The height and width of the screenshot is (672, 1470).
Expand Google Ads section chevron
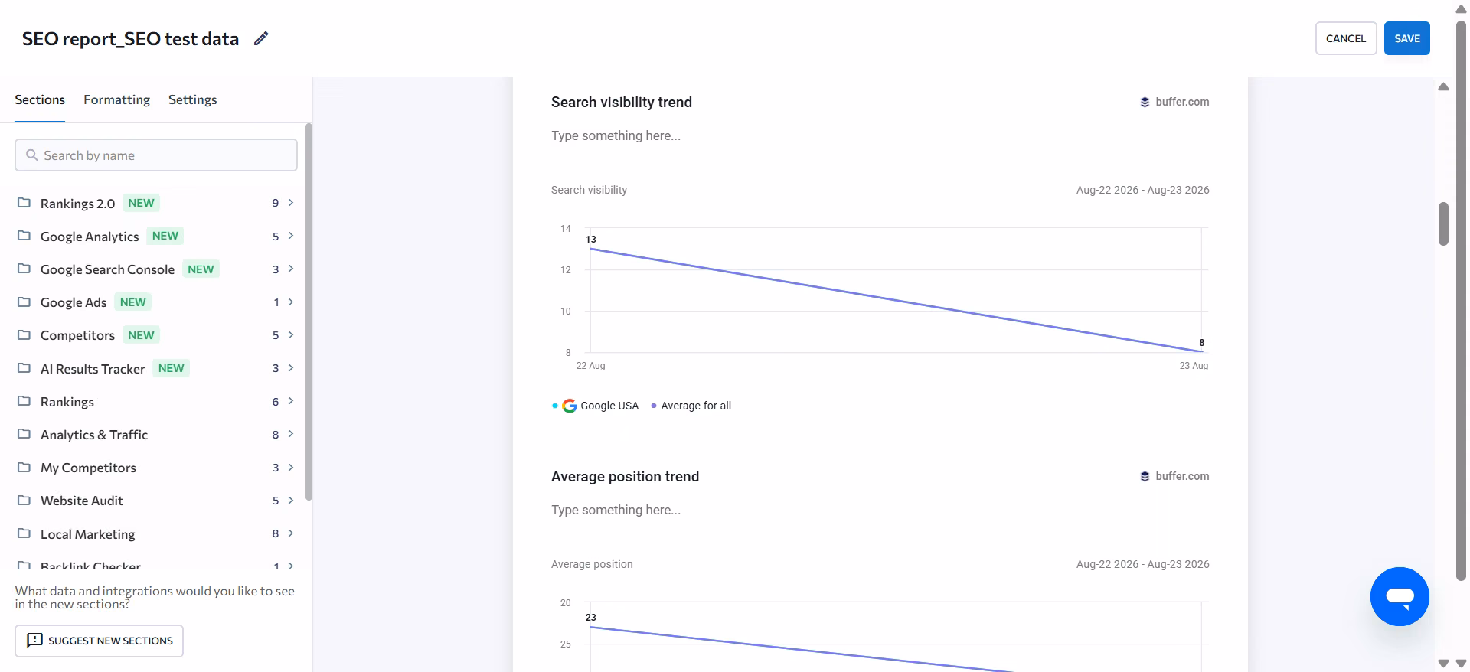click(291, 302)
